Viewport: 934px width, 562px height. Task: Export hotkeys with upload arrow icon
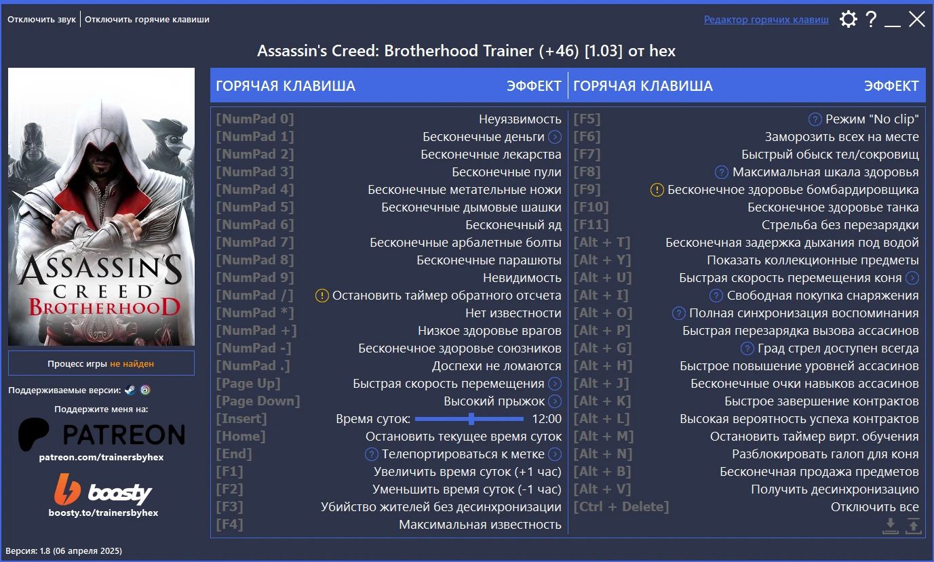(912, 525)
